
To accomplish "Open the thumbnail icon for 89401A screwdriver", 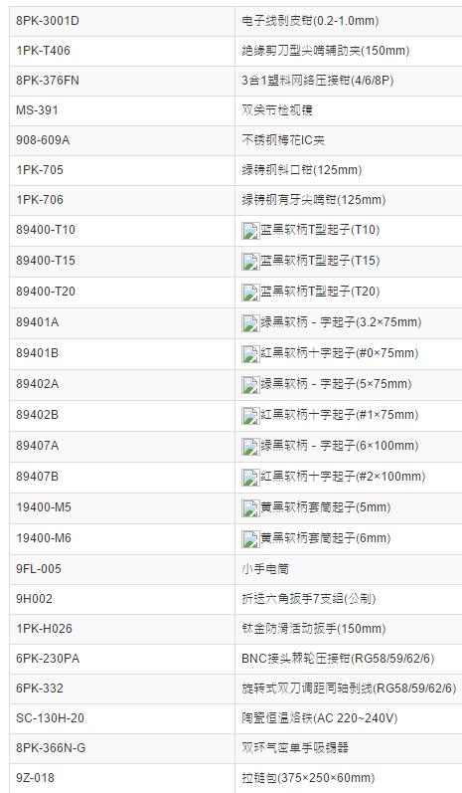I will [x=250, y=323].
